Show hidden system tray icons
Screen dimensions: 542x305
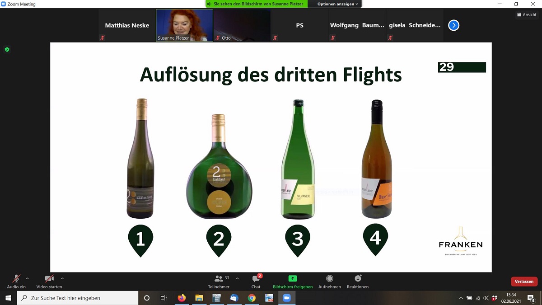[461, 298]
